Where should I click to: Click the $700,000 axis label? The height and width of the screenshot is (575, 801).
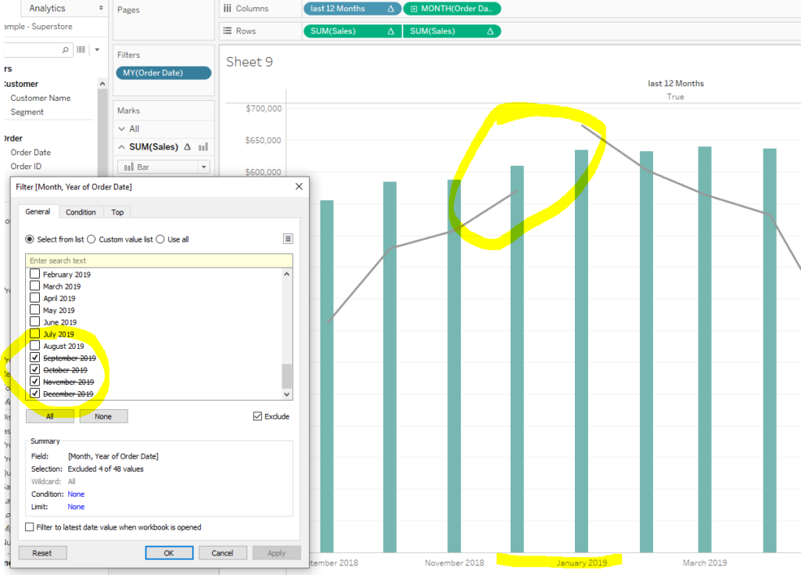264,109
